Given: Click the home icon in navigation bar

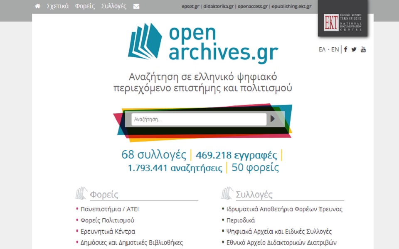Looking at the screenshot, I should (x=37, y=6).
